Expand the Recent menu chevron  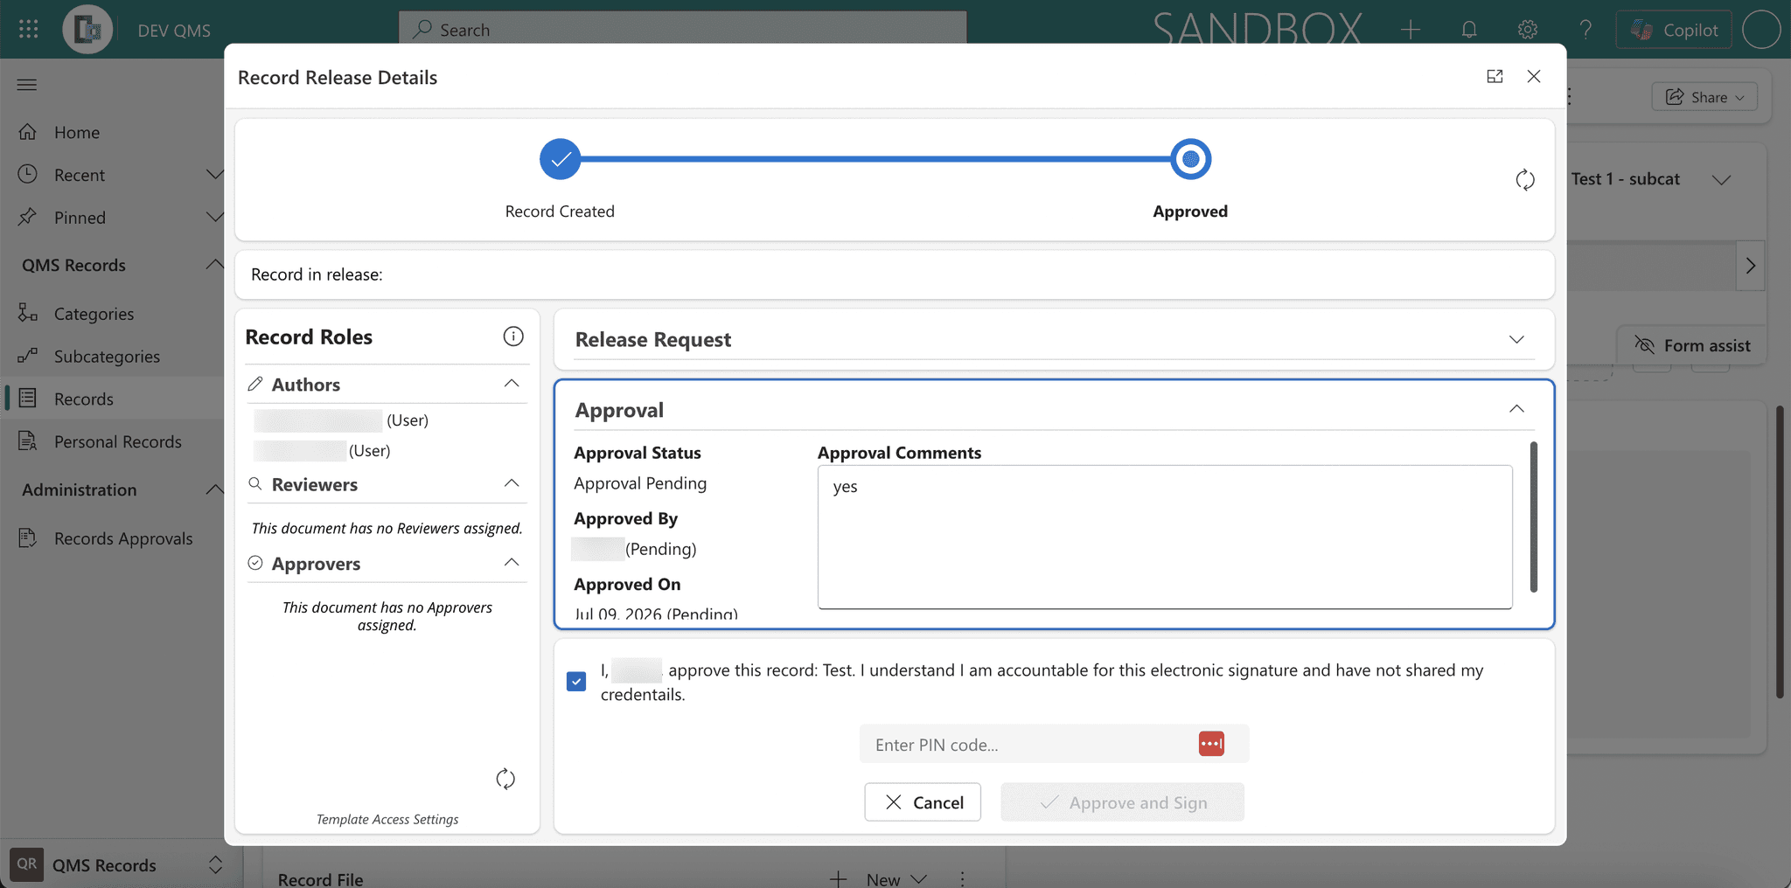coord(214,175)
